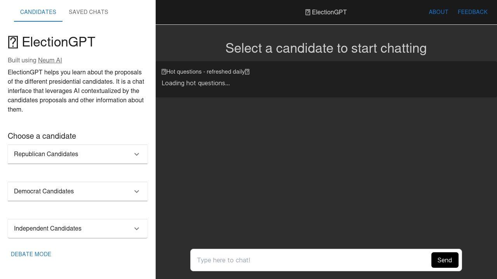Click the Loading hot questions text

[x=196, y=83]
